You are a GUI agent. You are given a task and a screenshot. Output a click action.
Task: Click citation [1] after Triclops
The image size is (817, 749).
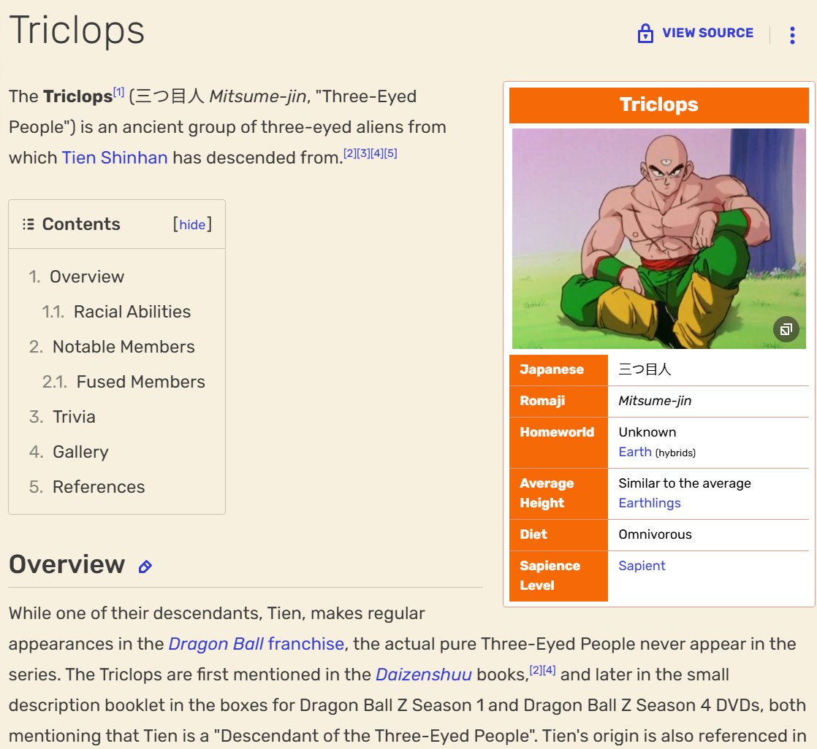tap(119, 92)
